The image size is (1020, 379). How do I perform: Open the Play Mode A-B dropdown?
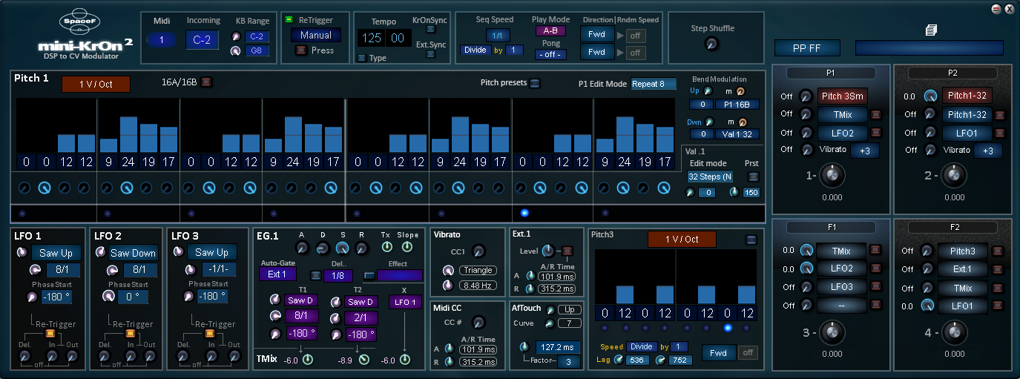pyautogui.click(x=550, y=31)
